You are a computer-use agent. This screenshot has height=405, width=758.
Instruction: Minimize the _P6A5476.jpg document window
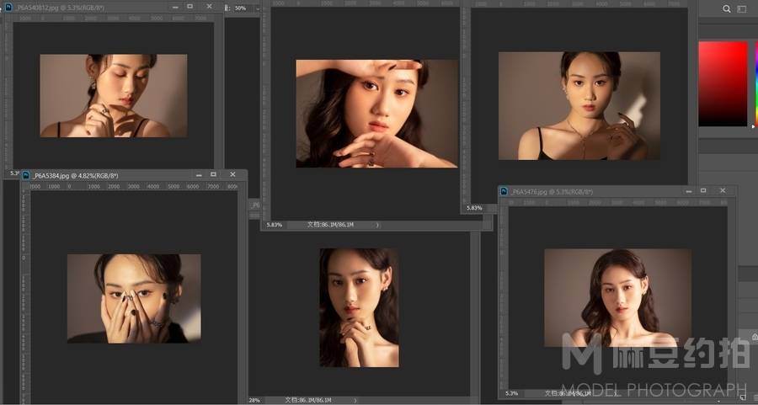click(x=688, y=191)
